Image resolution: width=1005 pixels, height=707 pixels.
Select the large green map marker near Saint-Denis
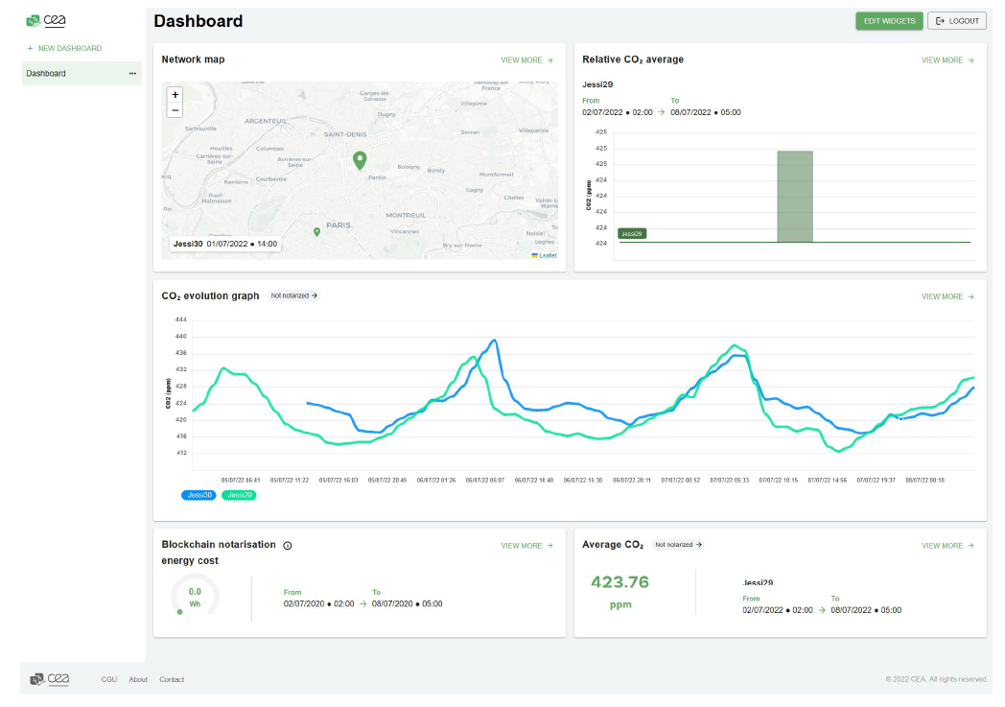tap(360, 160)
